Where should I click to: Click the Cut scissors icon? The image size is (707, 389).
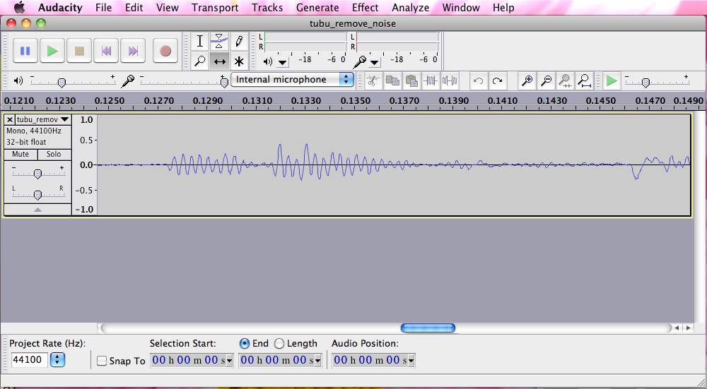click(x=373, y=80)
